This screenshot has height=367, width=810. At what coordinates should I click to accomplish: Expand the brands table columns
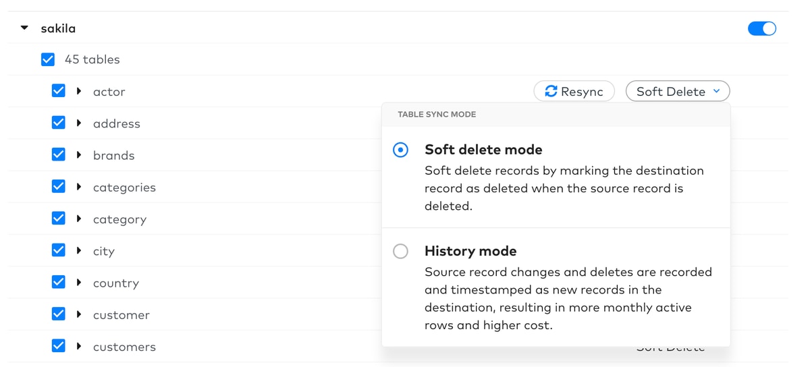point(79,154)
